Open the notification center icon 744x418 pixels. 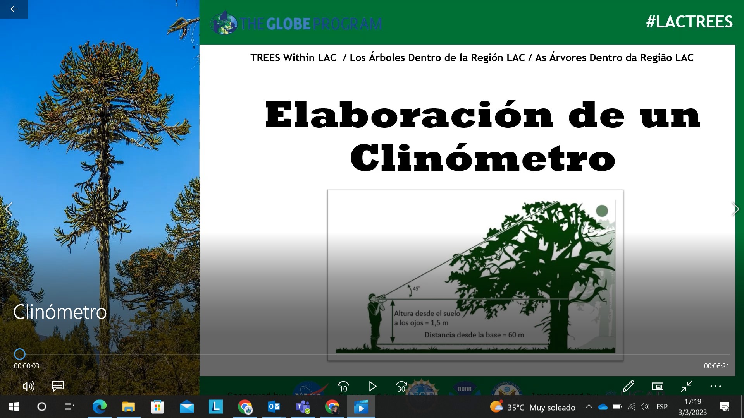(x=724, y=407)
